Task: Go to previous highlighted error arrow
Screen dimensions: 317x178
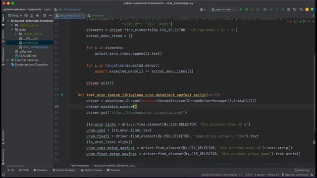Action: pyautogui.click(x=309, y=21)
